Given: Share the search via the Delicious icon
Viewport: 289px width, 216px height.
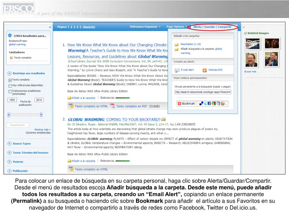Looking at the screenshot, I should [201, 103].
